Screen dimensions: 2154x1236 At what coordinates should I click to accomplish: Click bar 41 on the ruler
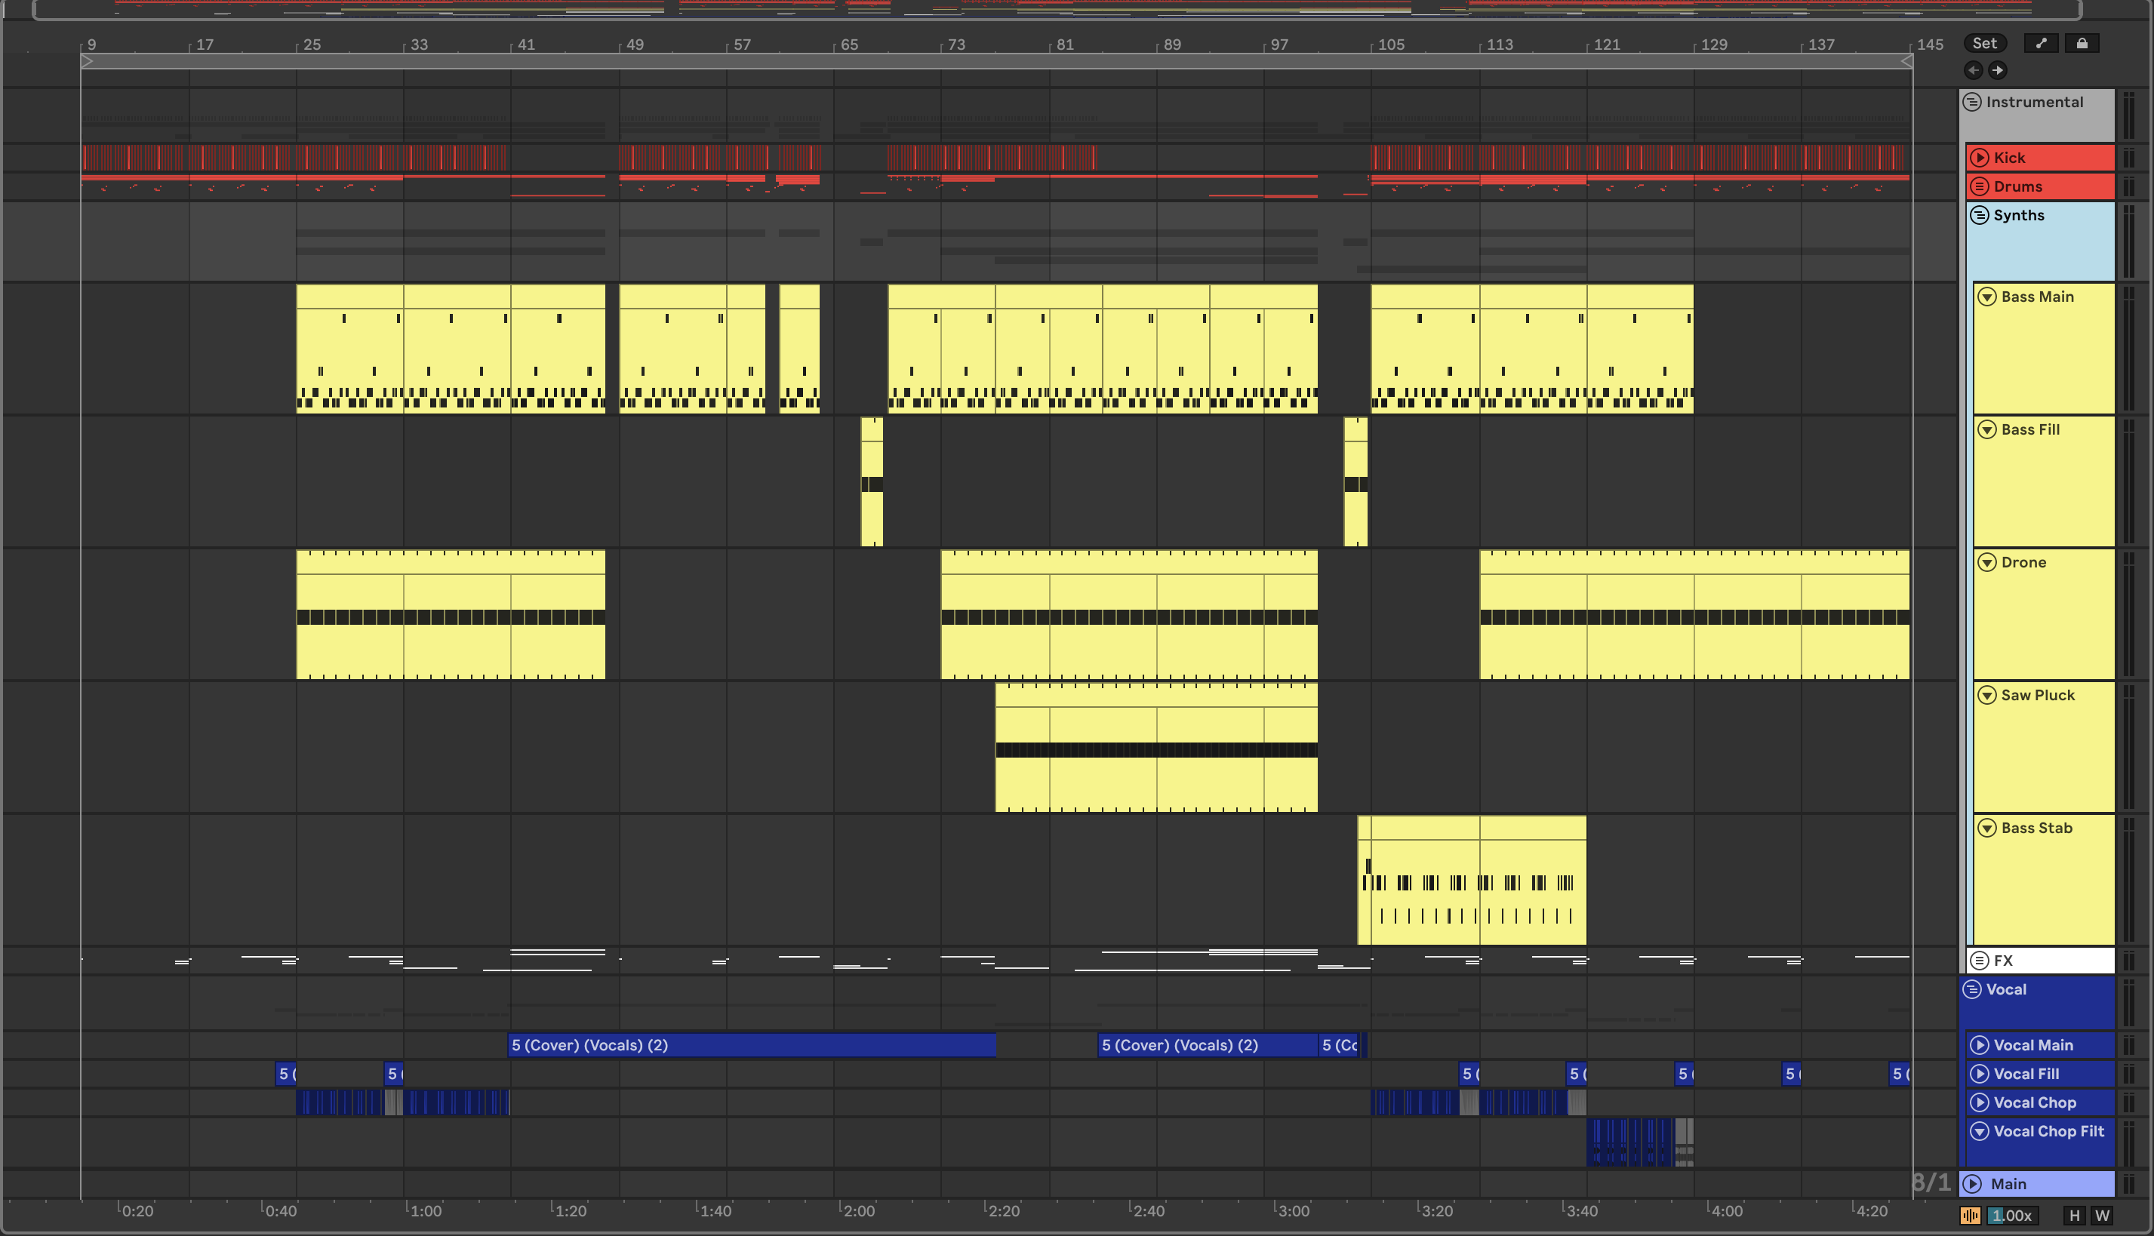(526, 44)
